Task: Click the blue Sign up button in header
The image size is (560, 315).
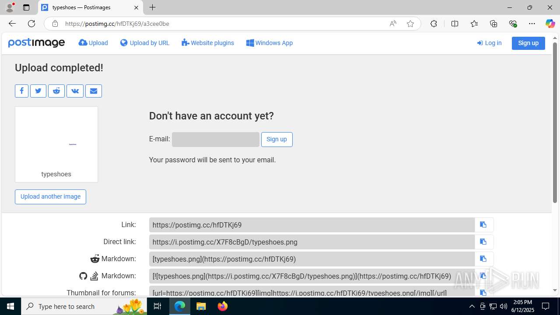Action: click(528, 43)
